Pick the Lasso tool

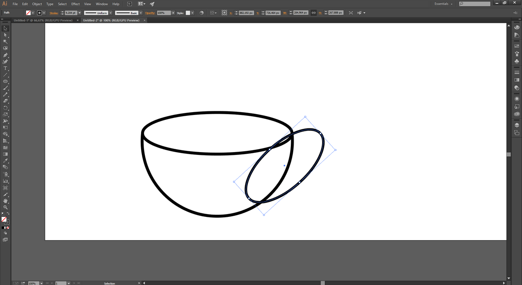point(5,48)
